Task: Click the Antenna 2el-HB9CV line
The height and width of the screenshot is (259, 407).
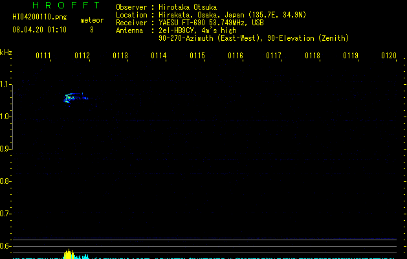Action: click(x=176, y=30)
